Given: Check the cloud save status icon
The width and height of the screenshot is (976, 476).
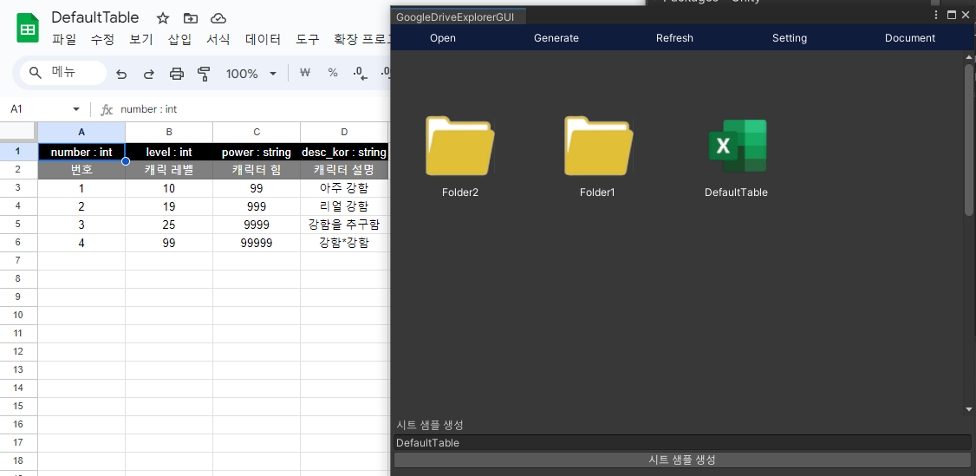Looking at the screenshot, I should [218, 18].
